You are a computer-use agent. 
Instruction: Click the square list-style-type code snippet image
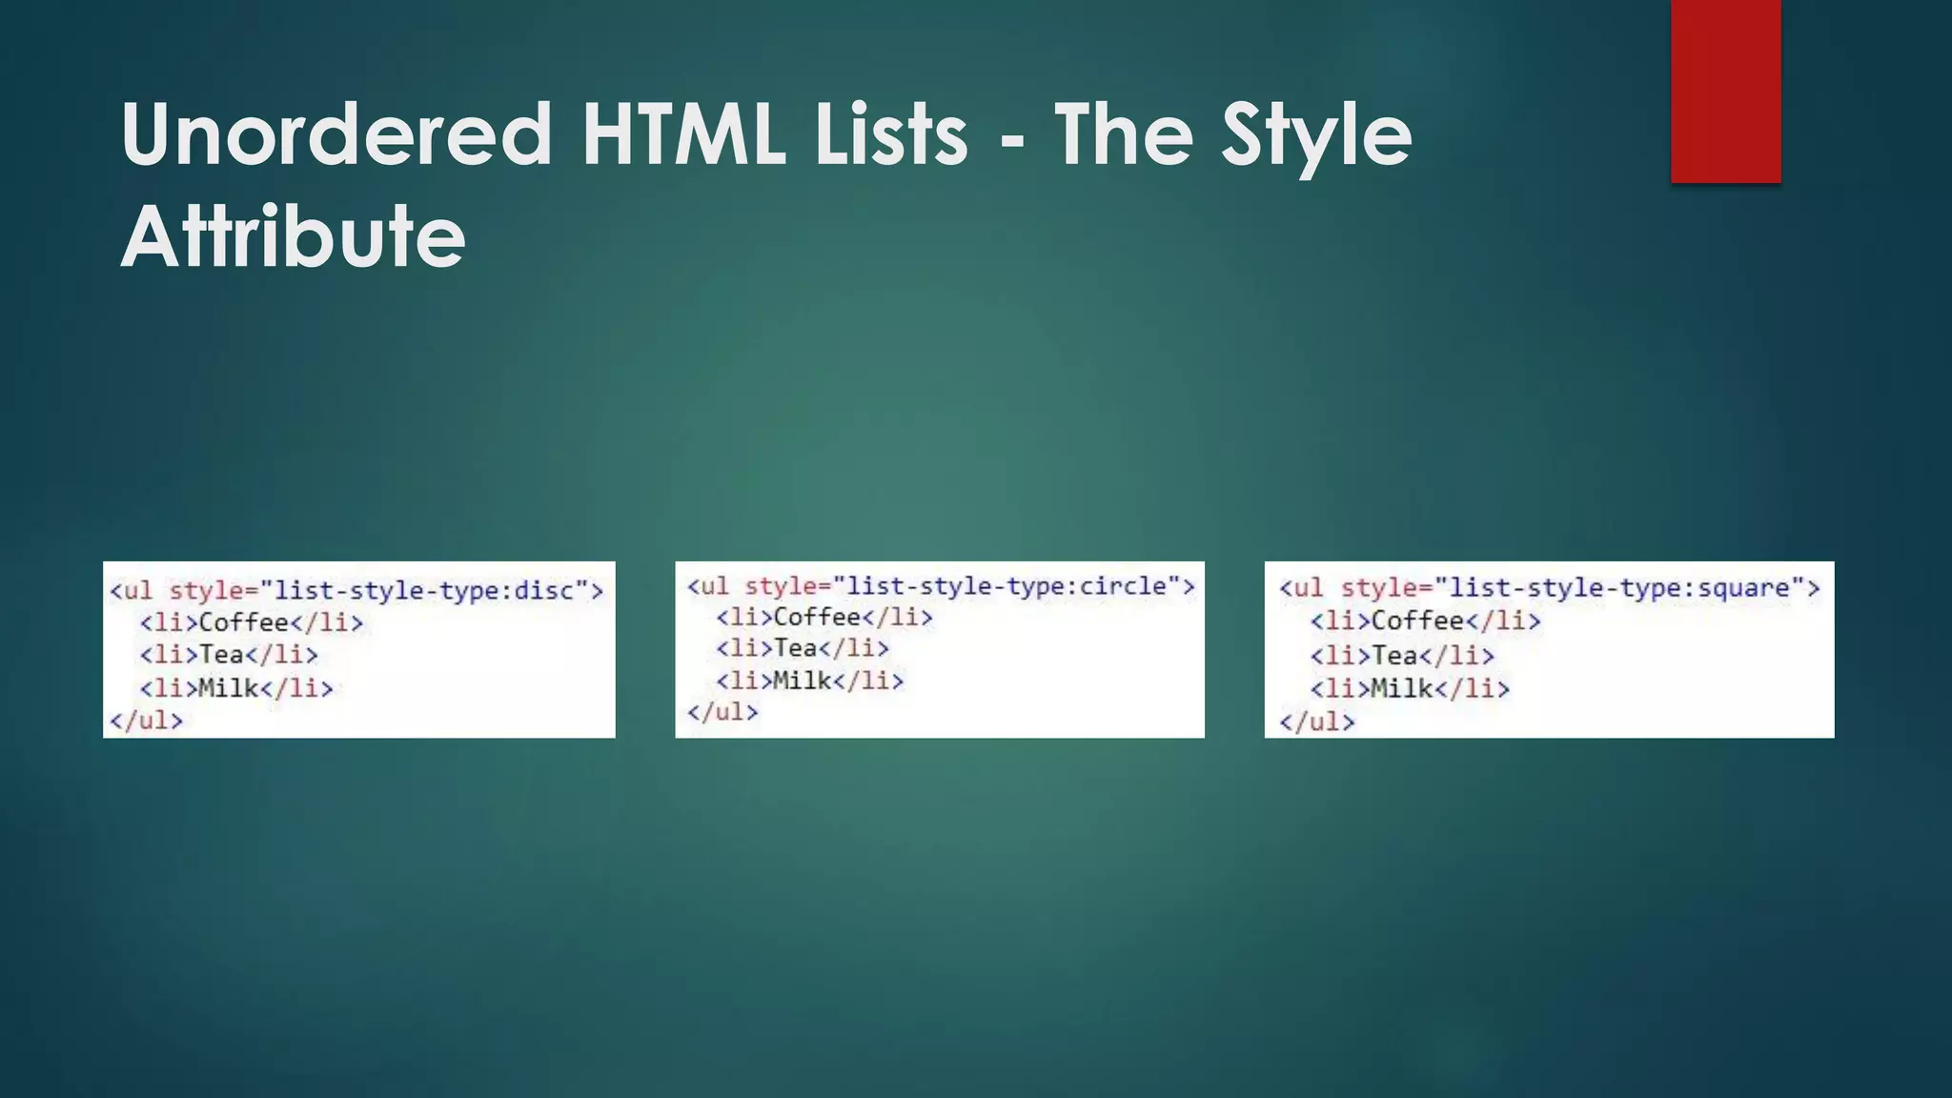click(x=1549, y=649)
